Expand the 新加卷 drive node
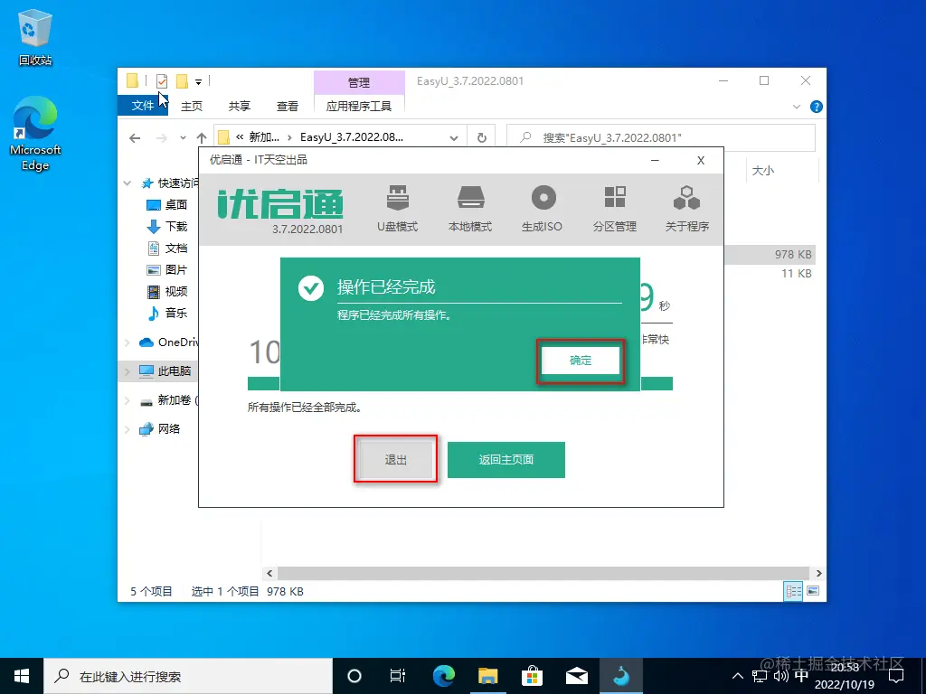This screenshot has width=926, height=694. pyautogui.click(x=127, y=400)
